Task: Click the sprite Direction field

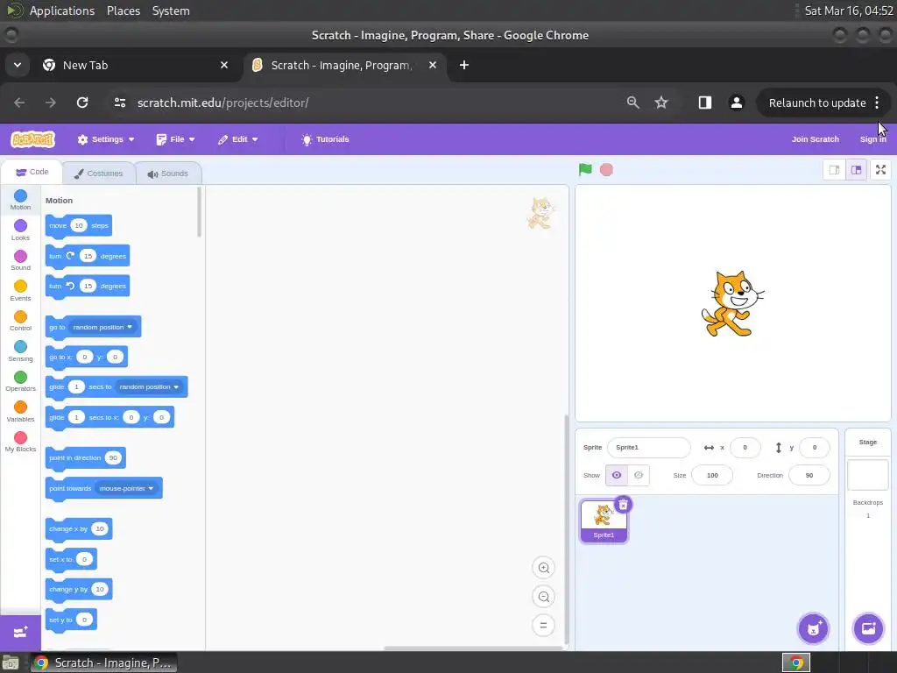Action: point(809,475)
